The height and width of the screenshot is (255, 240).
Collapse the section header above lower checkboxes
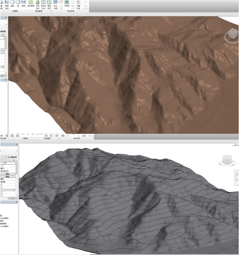tap(14, 190)
